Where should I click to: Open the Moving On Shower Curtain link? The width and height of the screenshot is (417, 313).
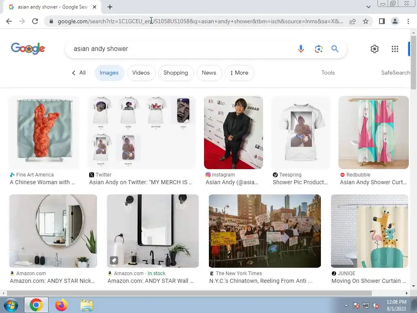click(x=369, y=281)
